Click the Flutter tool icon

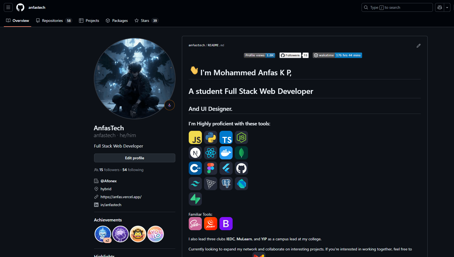pos(226,168)
